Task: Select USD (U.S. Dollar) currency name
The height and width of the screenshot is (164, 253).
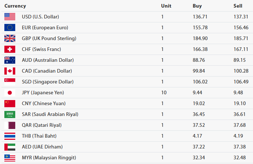Action: click(x=40, y=17)
